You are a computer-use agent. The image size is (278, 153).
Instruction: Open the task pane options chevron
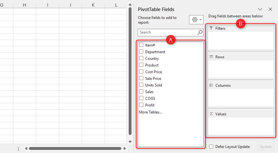[260, 9]
